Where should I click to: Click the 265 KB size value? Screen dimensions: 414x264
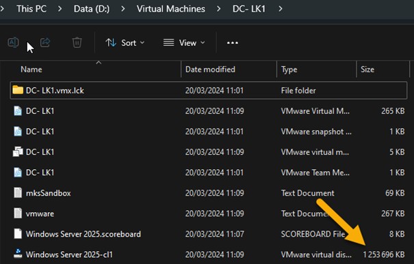(393, 111)
